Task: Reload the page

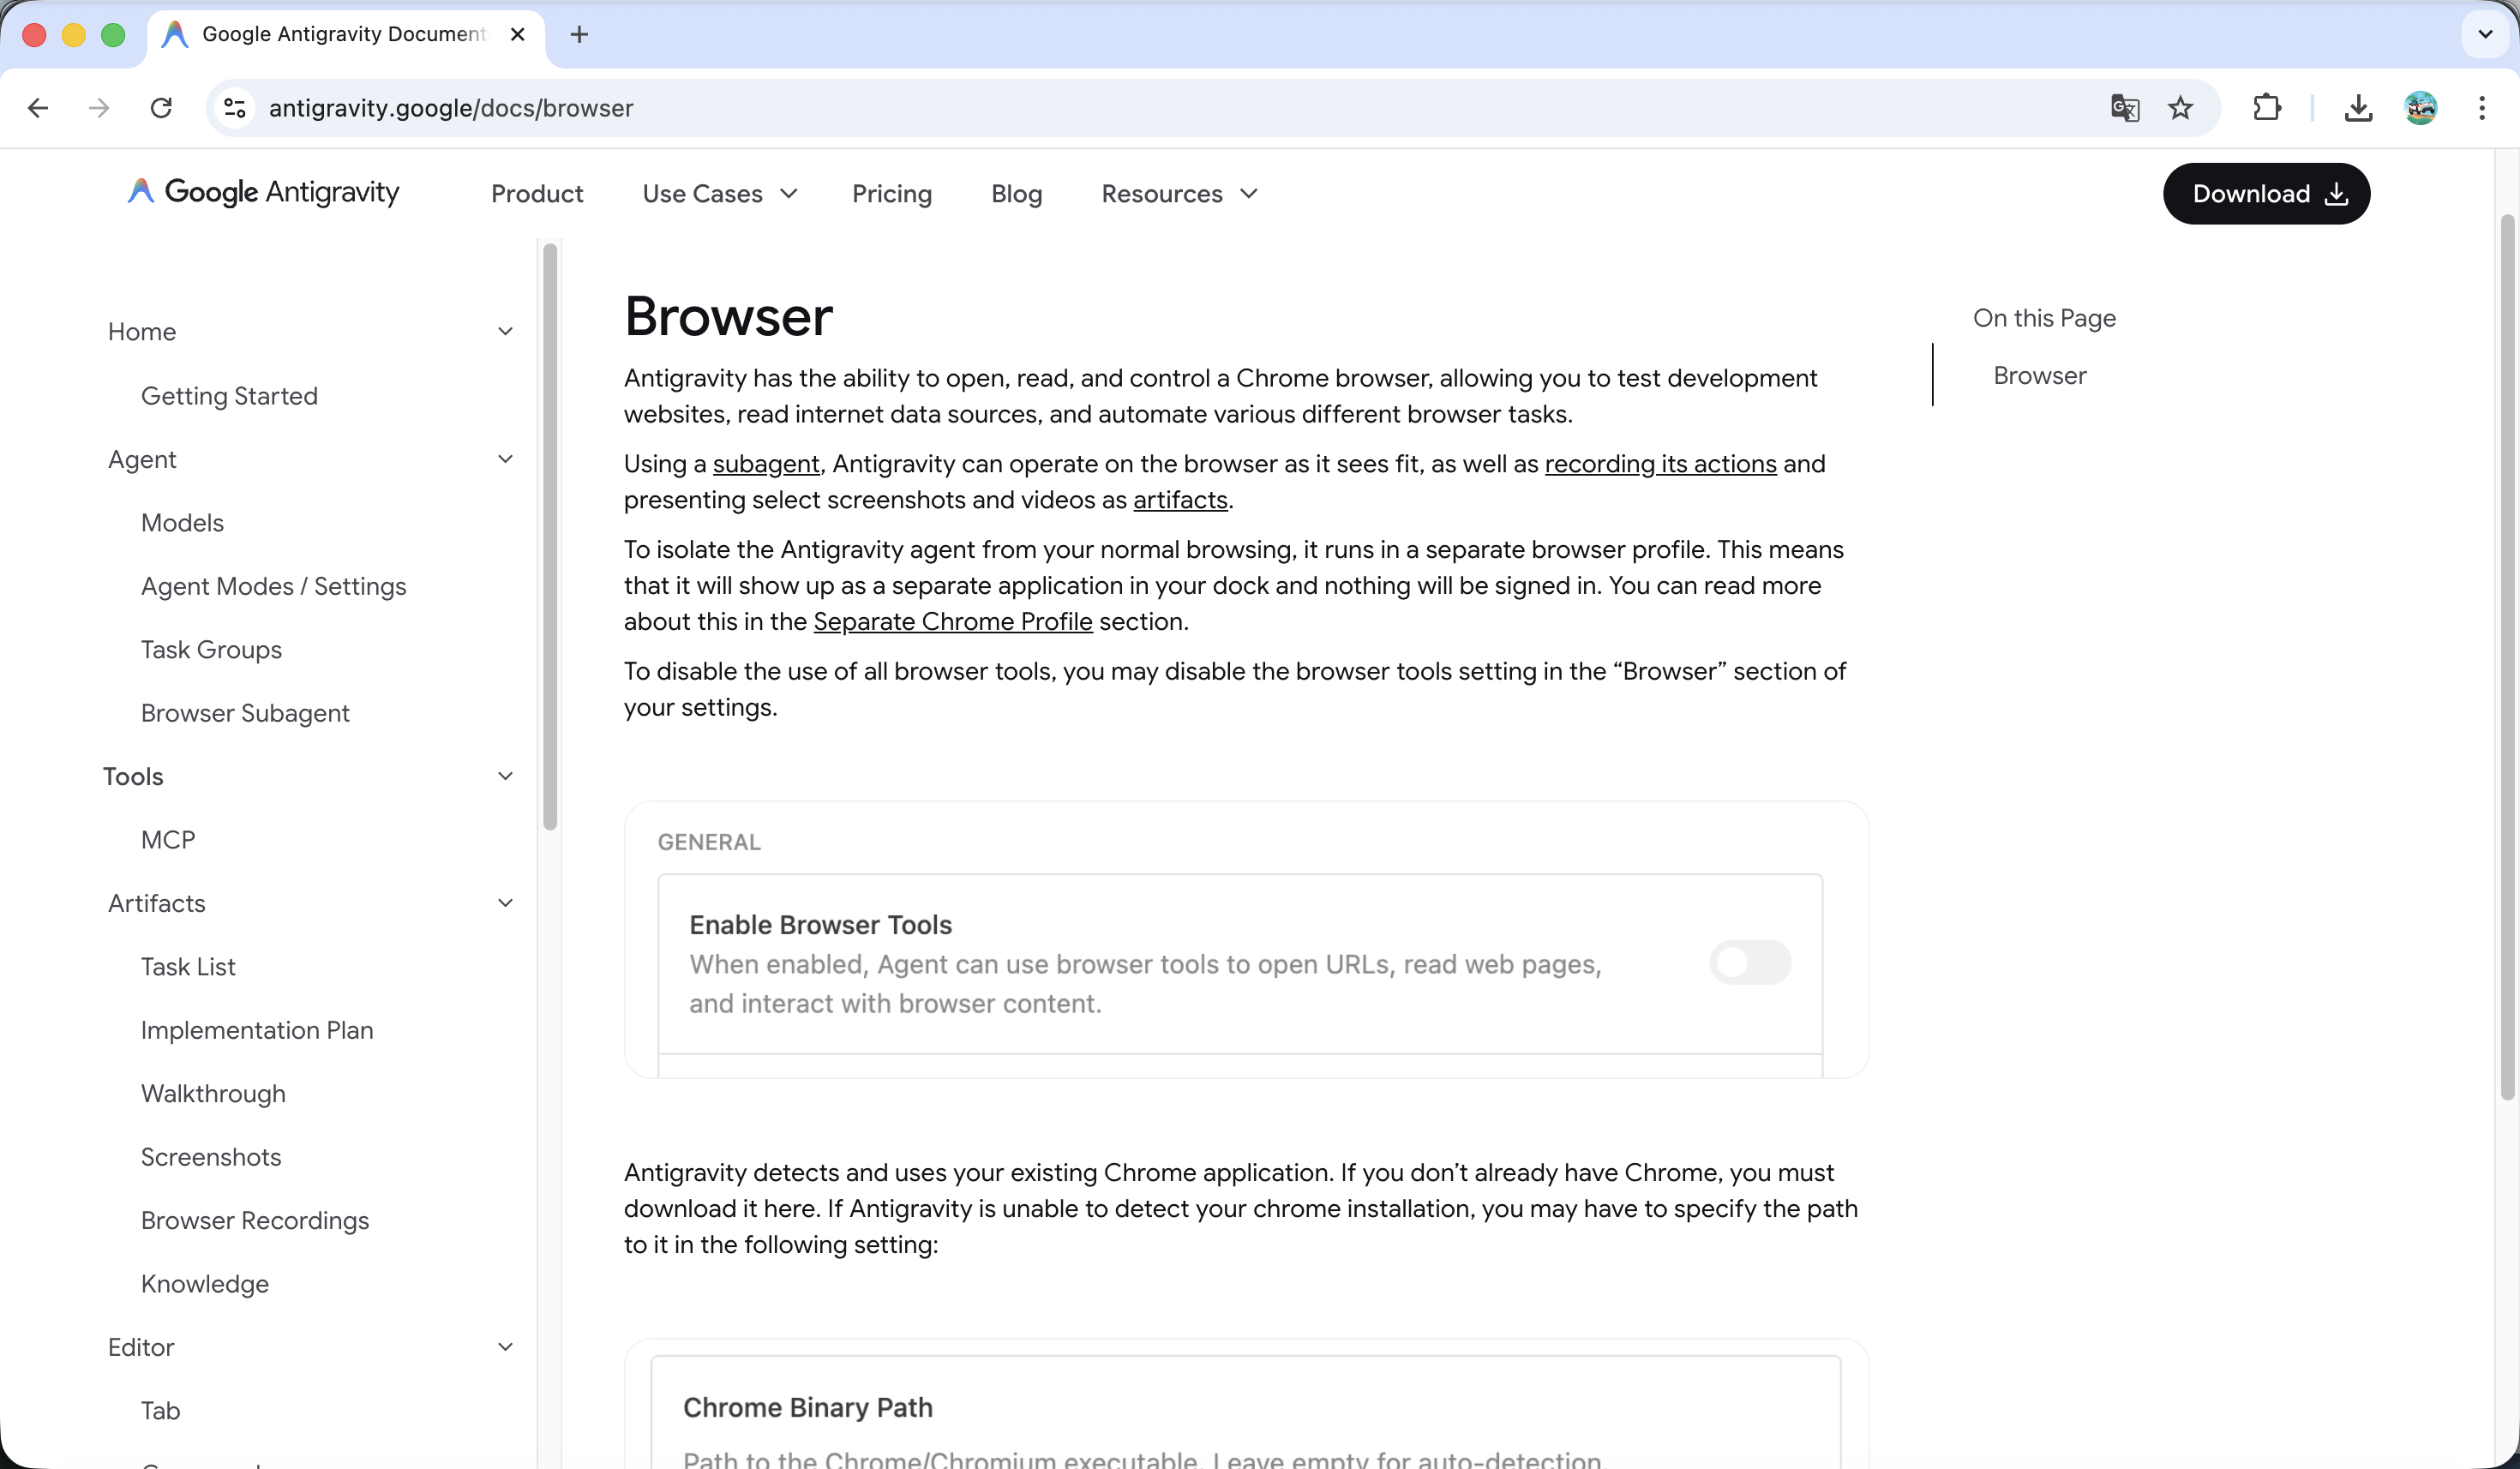Action: [161, 108]
